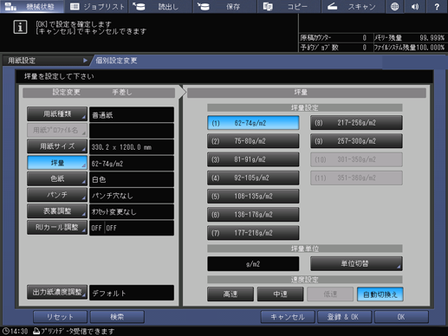Click the 登録 & OK button
The image size is (448, 336).
point(344,317)
